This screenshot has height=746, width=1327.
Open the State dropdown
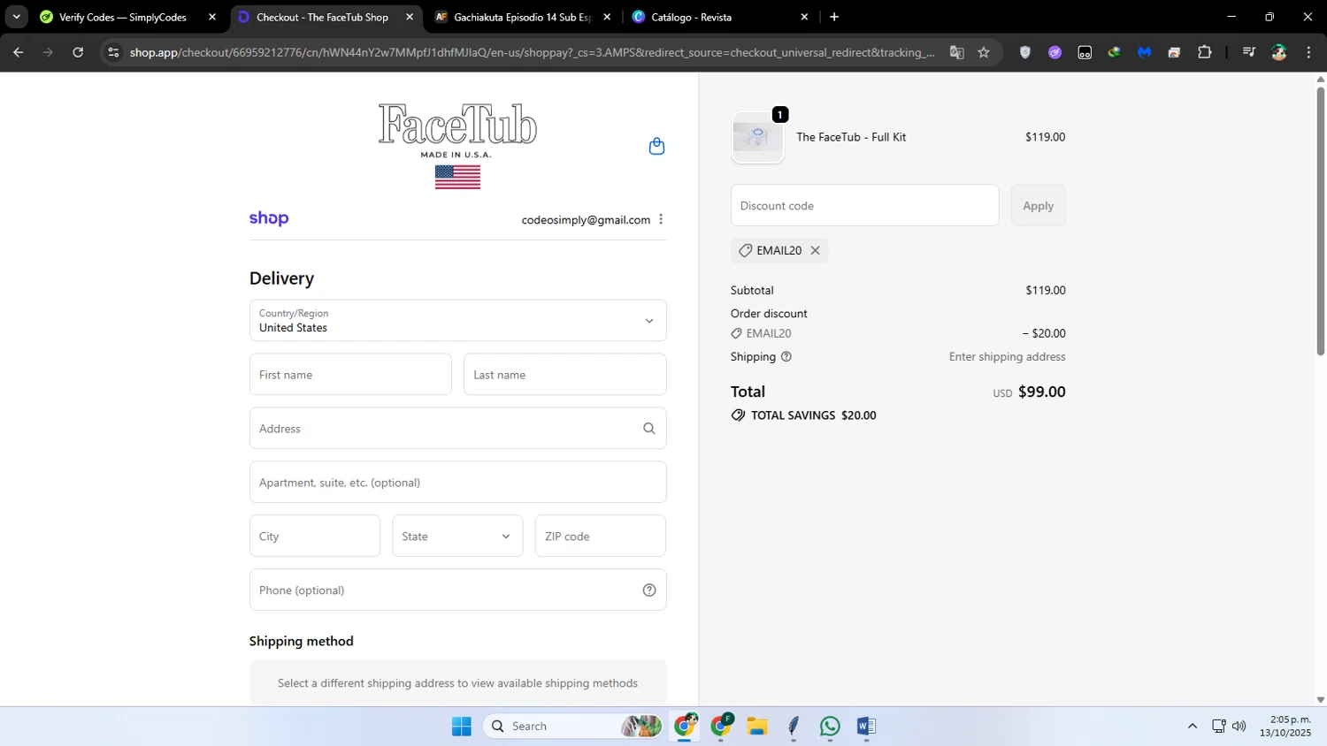(457, 536)
